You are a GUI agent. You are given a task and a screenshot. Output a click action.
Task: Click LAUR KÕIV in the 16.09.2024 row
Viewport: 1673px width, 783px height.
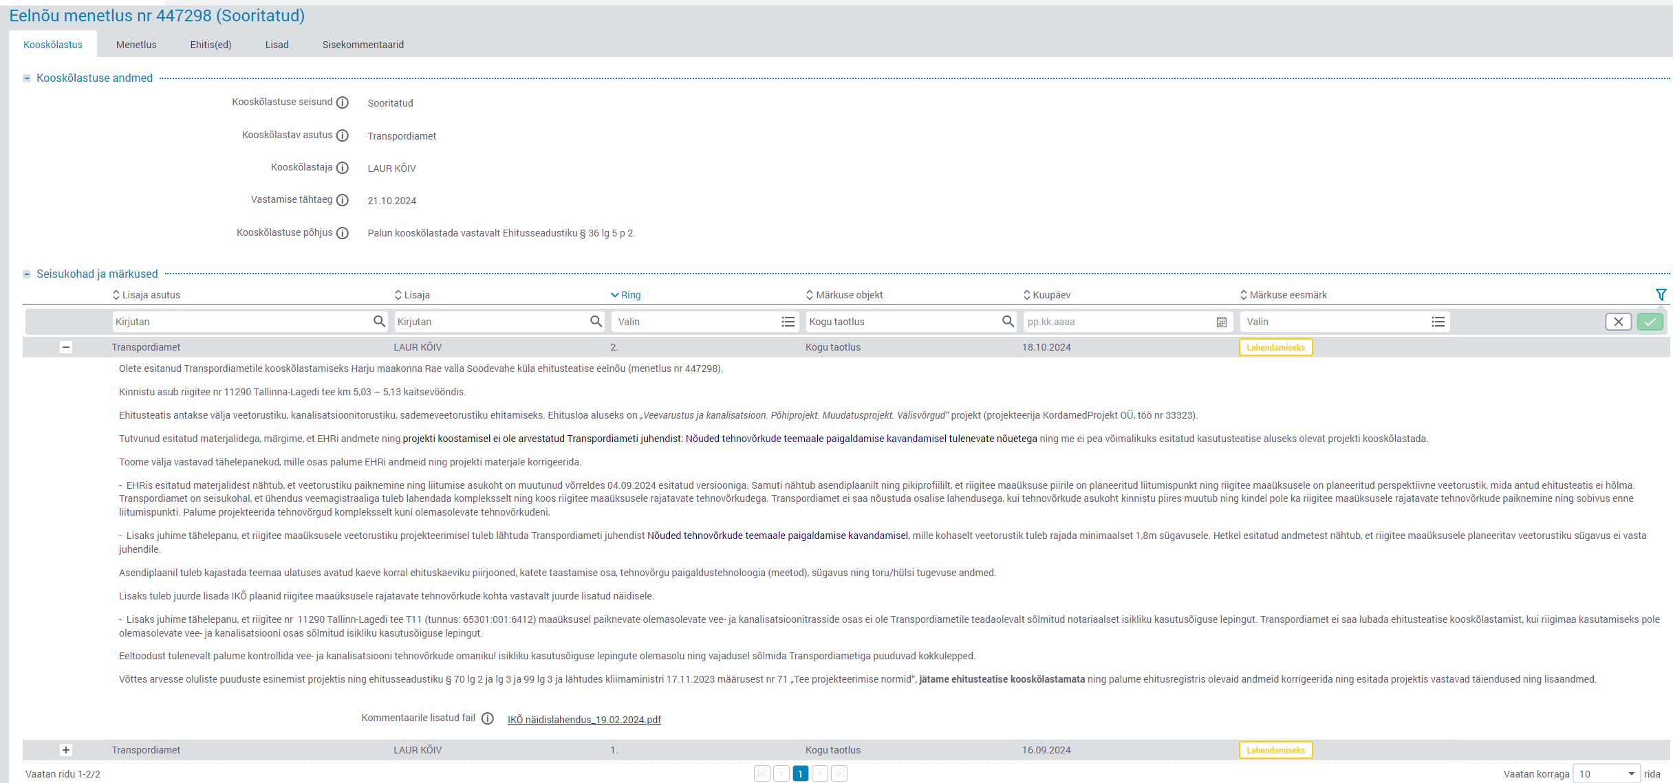418,750
